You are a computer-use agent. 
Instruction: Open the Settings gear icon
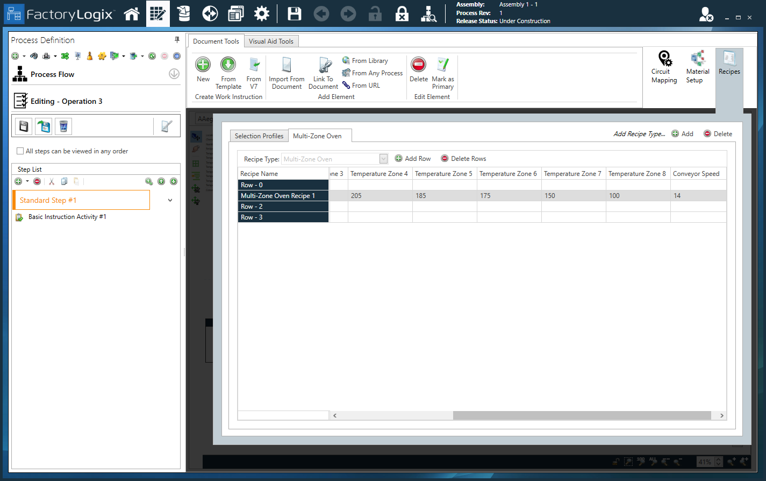coord(262,14)
